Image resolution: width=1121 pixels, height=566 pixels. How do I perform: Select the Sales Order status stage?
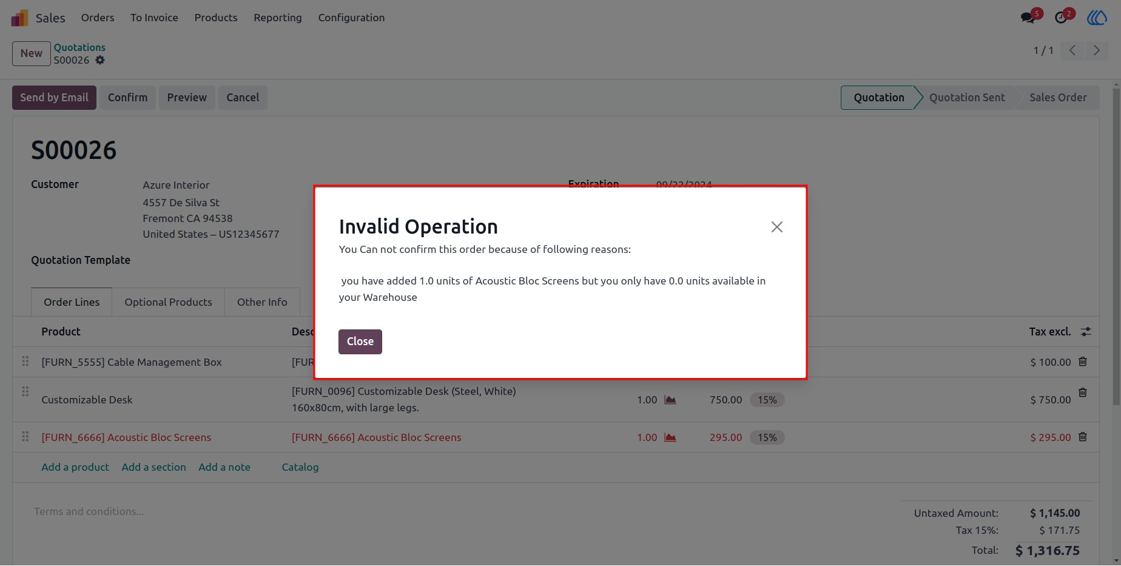[x=1058, y=98]
